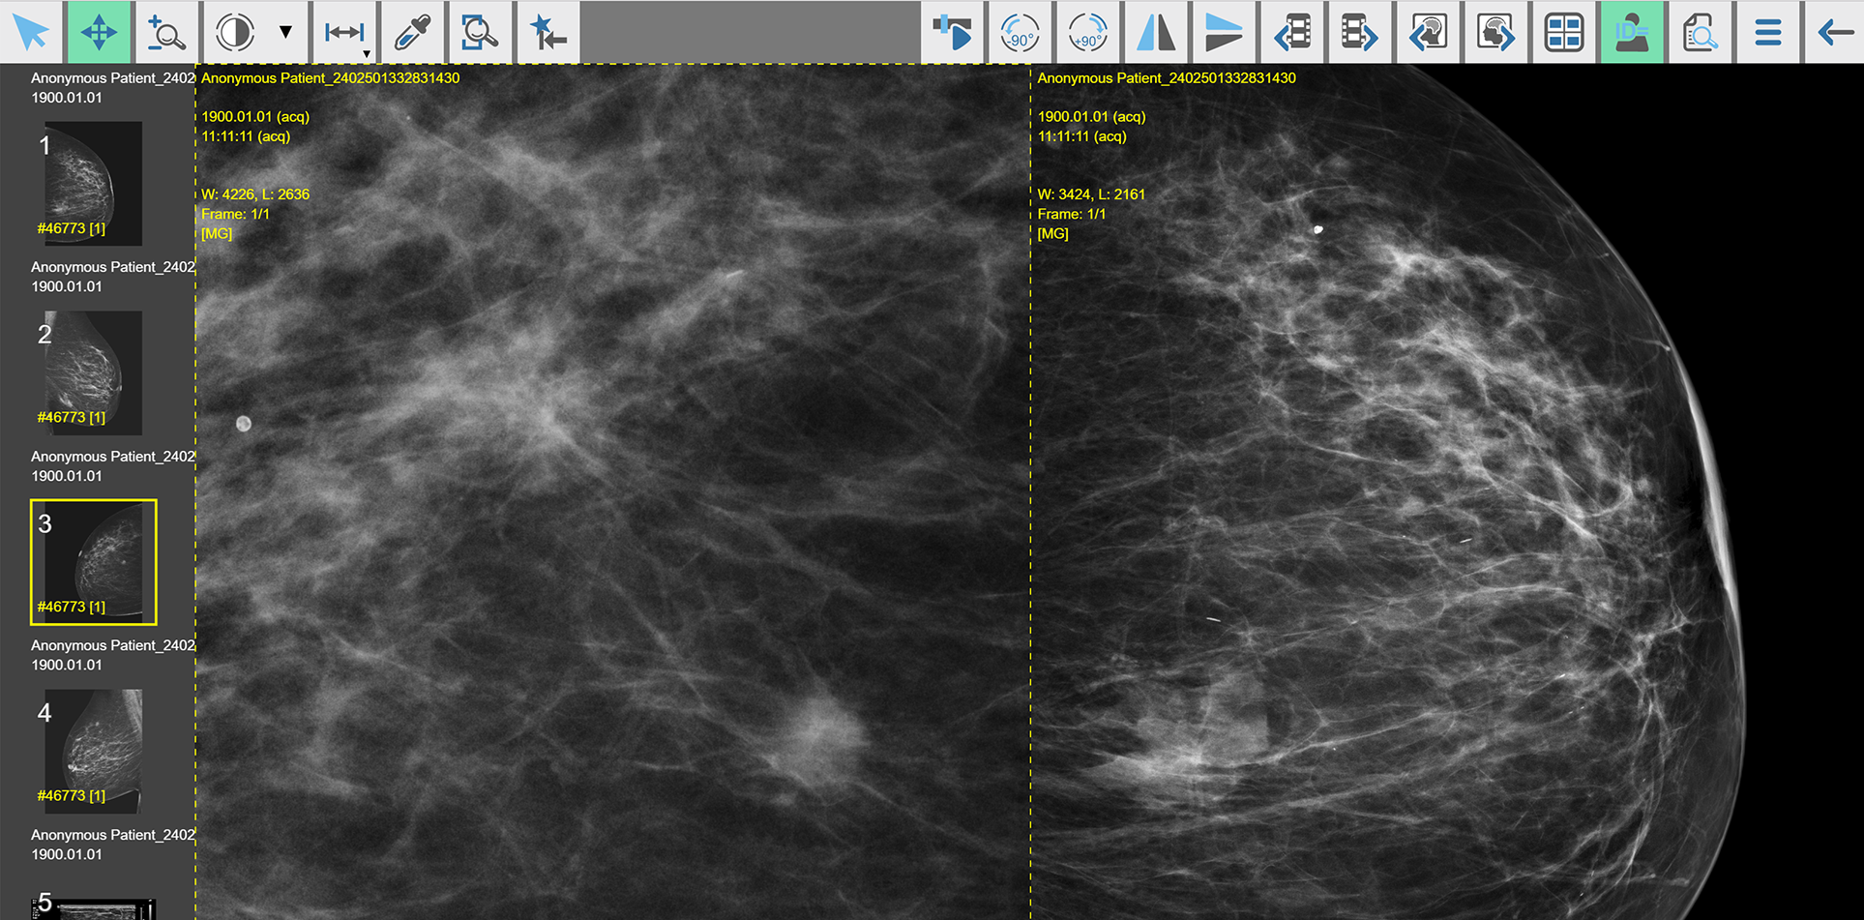Toggle the active pan/move tool

tap(99, 32)
